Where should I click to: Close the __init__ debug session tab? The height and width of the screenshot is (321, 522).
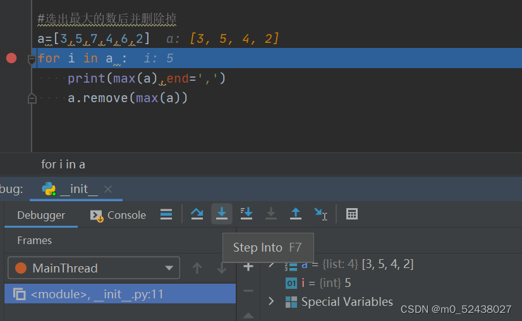108,189
